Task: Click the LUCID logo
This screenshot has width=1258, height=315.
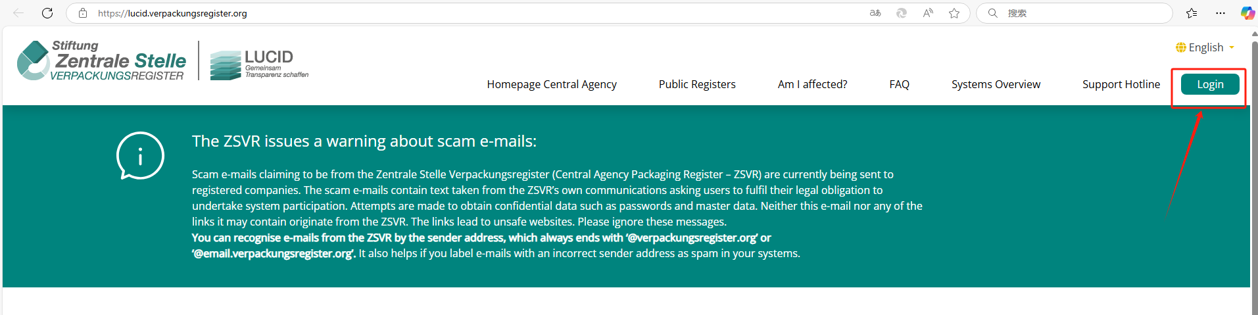Action: [x=259, y=64]
